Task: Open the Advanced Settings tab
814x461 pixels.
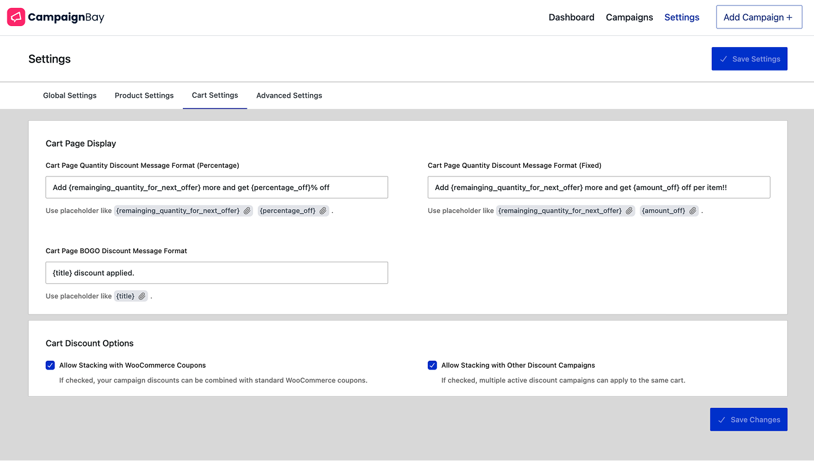Action: [x=289, y=95]
